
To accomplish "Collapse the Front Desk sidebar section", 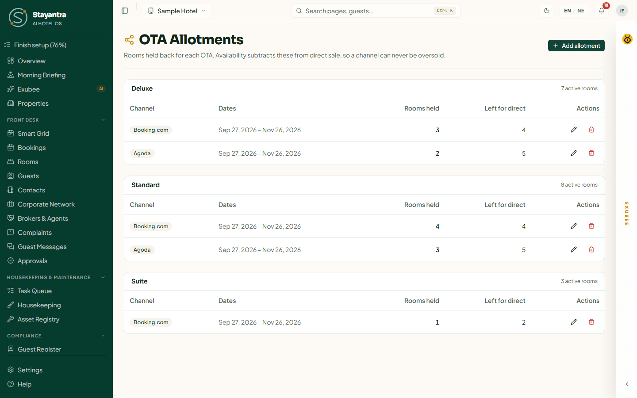I will 103,120.
